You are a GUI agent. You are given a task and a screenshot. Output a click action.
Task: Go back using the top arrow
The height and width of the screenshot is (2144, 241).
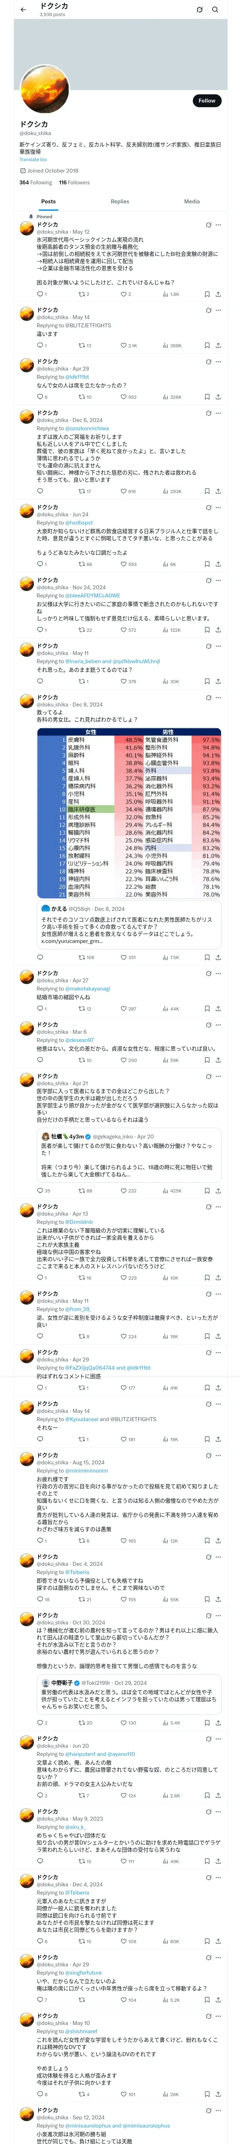23,9
